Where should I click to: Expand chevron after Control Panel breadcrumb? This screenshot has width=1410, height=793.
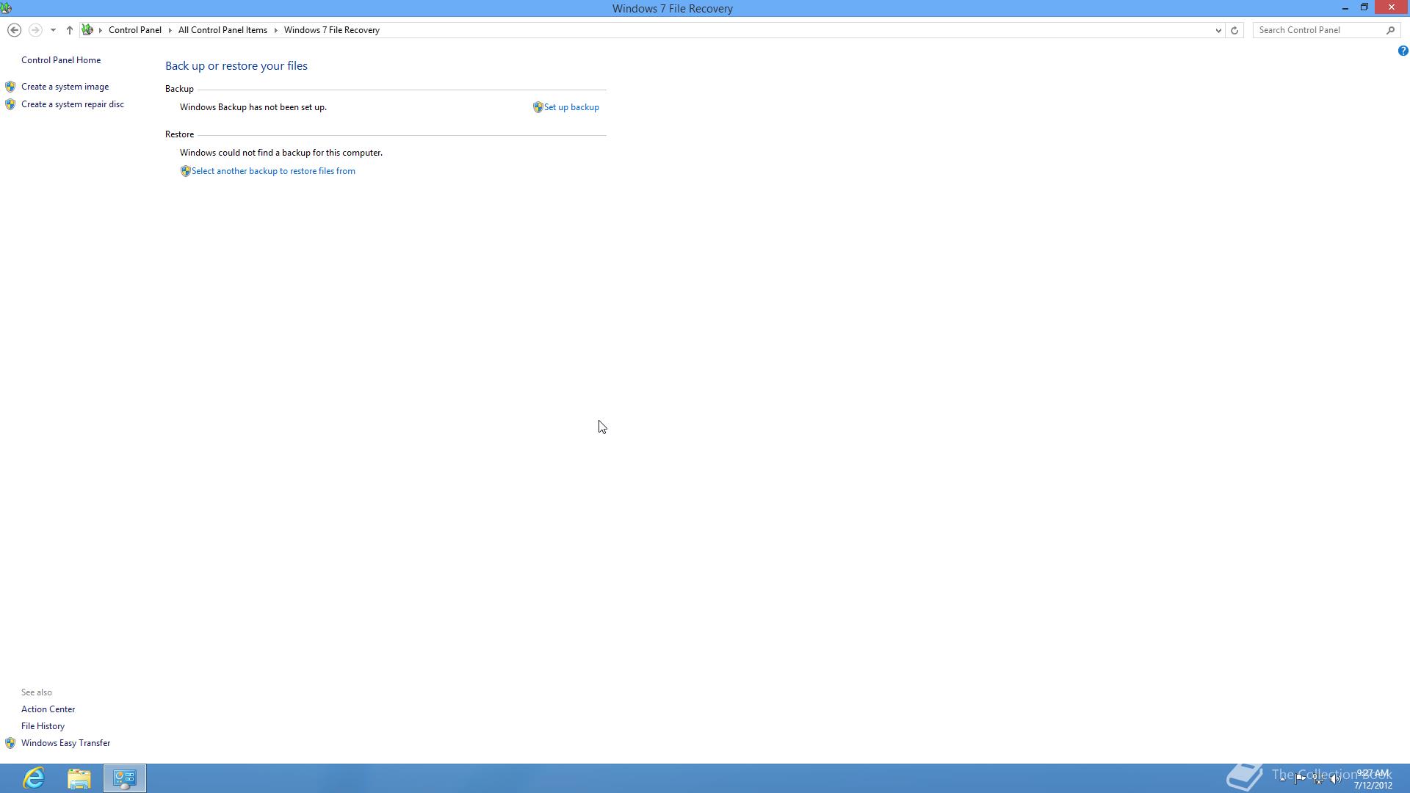[x=170, y=30]
